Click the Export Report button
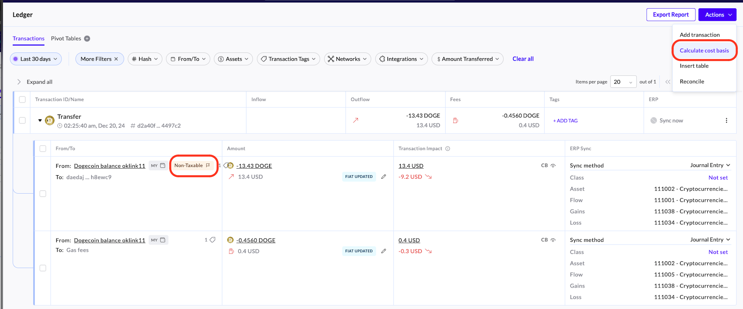Image resolution: width=743 pixels, height=309 pixels. [x=670, y=15]
